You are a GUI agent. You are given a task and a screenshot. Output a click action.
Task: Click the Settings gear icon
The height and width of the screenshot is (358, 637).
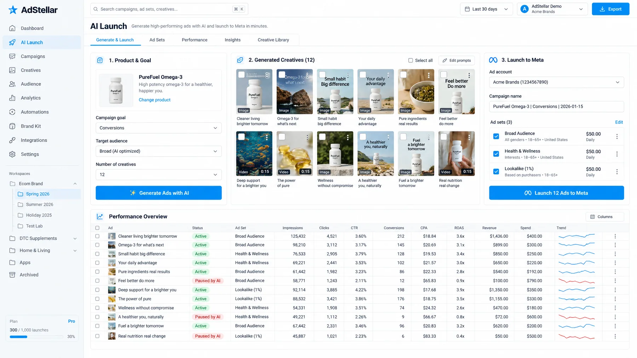[12, 154]
